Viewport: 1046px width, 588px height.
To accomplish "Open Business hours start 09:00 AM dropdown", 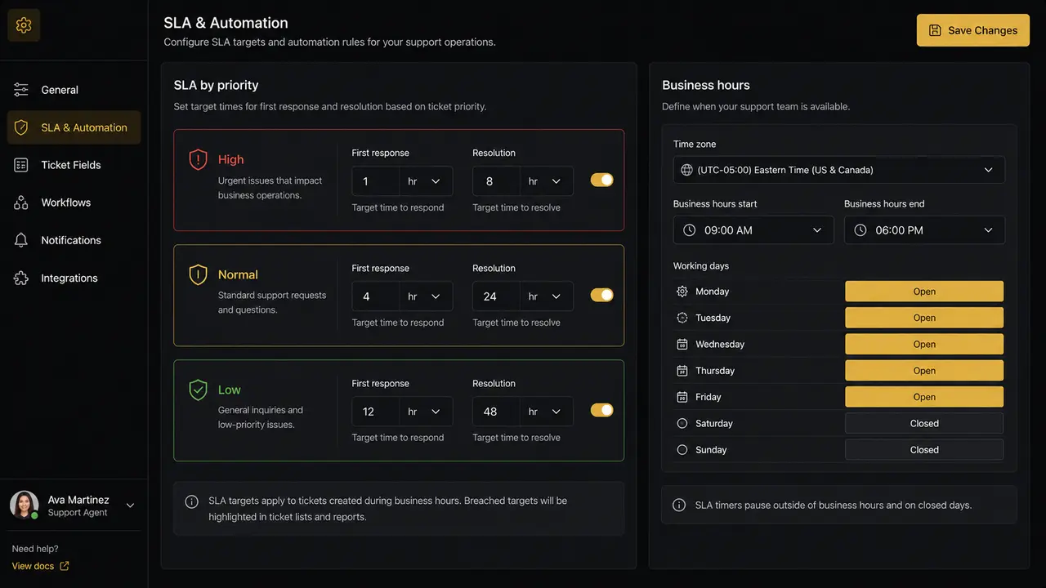I will coord(753,230).
